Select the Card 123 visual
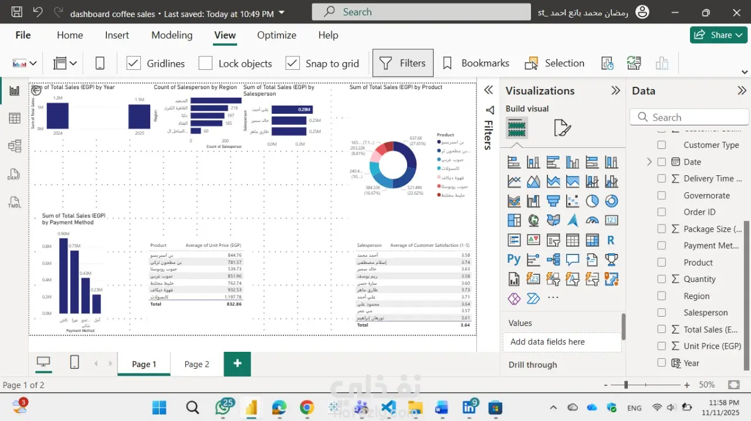751x421 pixels. 611,220
